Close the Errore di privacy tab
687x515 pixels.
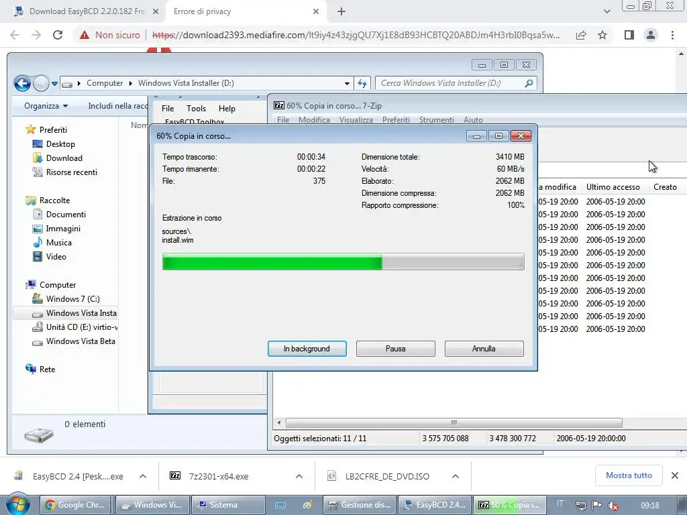pos(316,12)
